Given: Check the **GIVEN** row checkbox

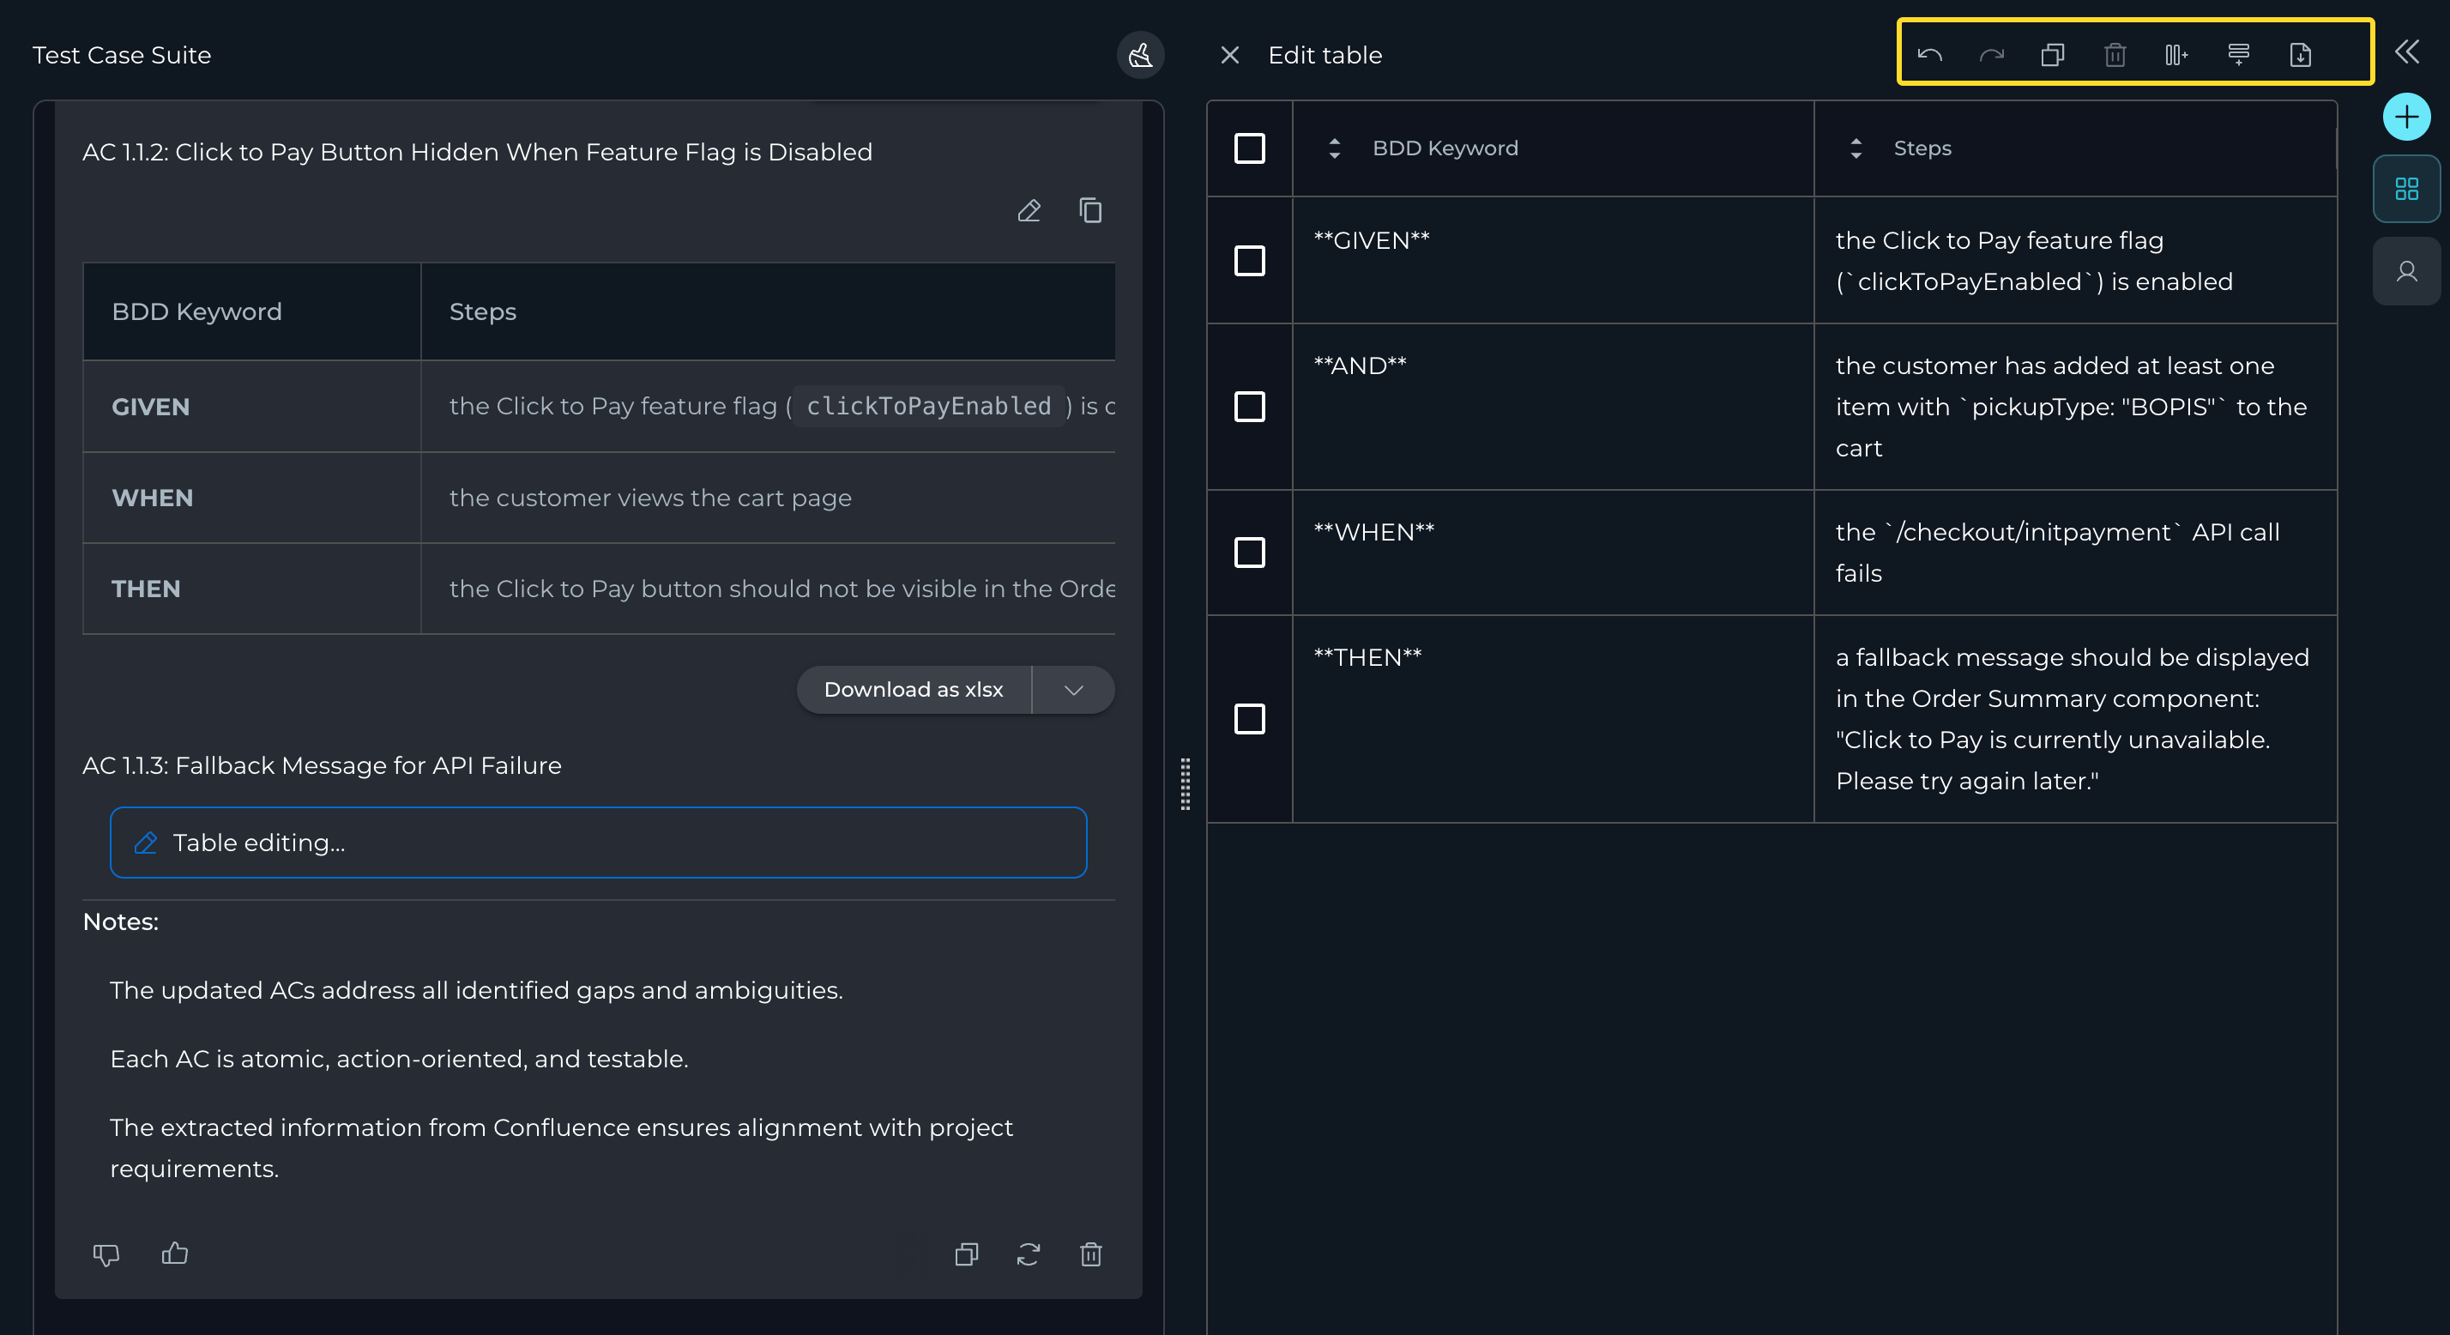Looking at the screenshot, I should click(x=1249, y=260).
